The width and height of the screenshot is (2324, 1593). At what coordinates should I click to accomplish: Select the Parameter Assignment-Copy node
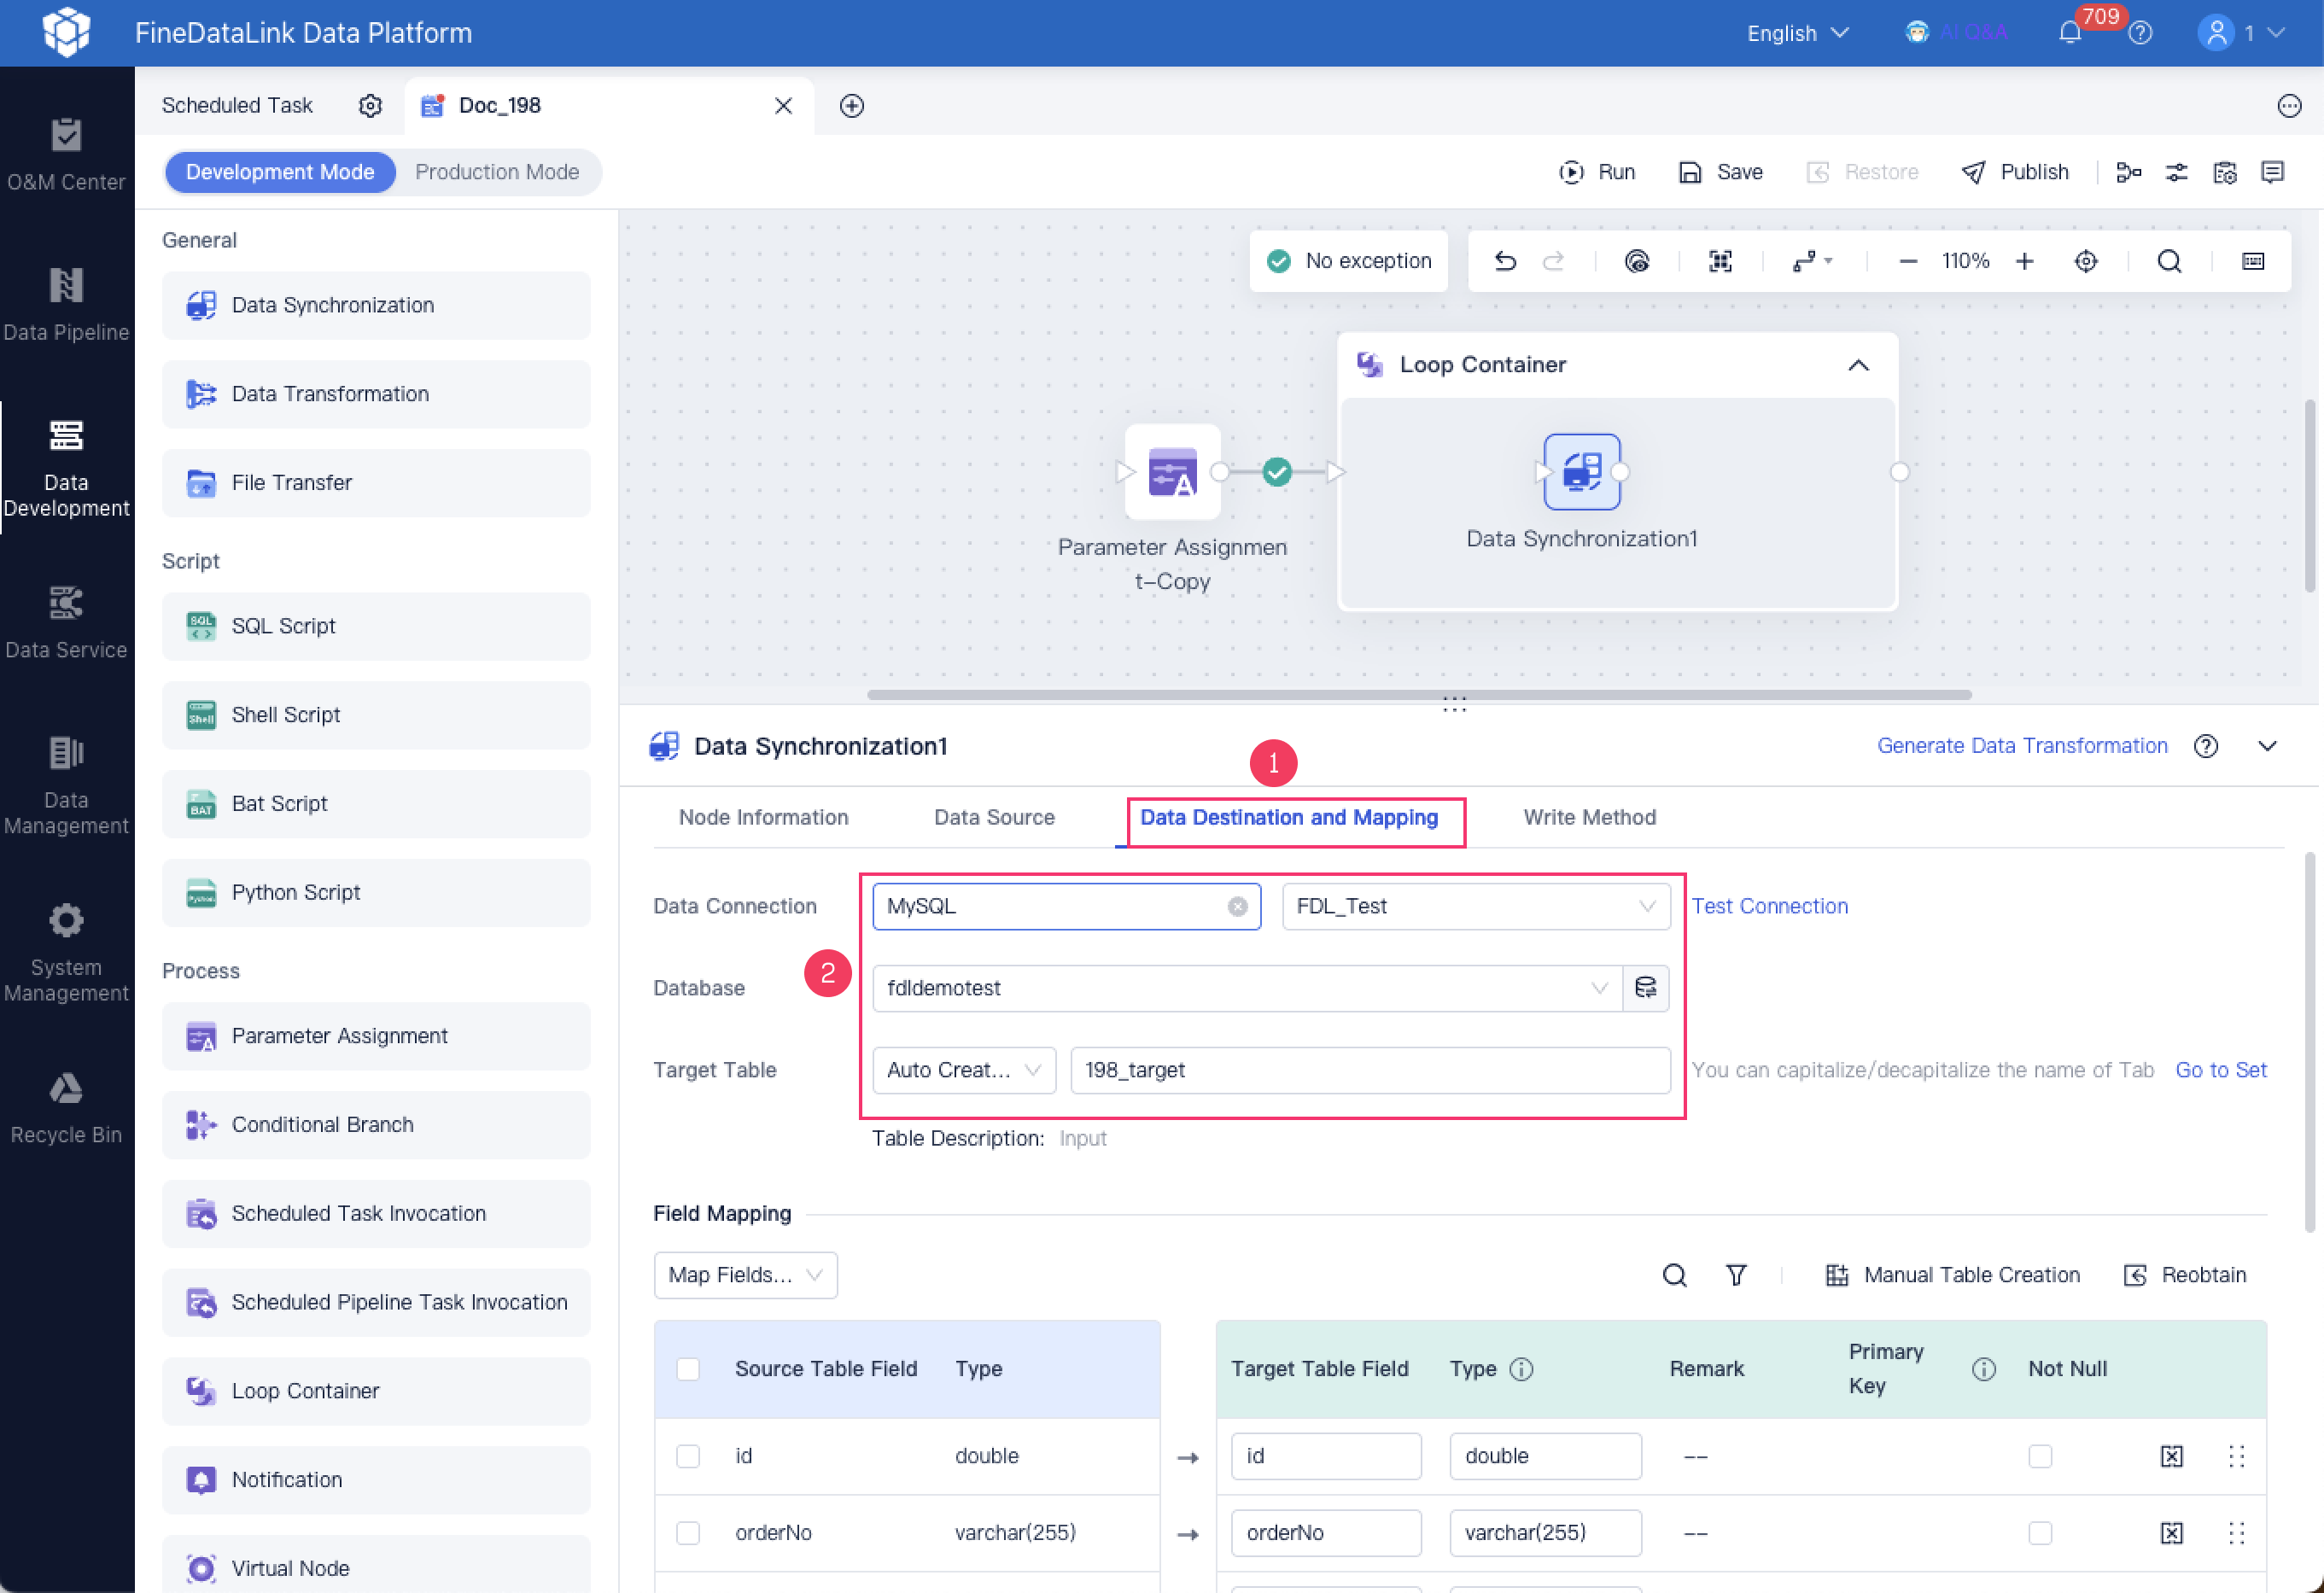click(1172, 471)
